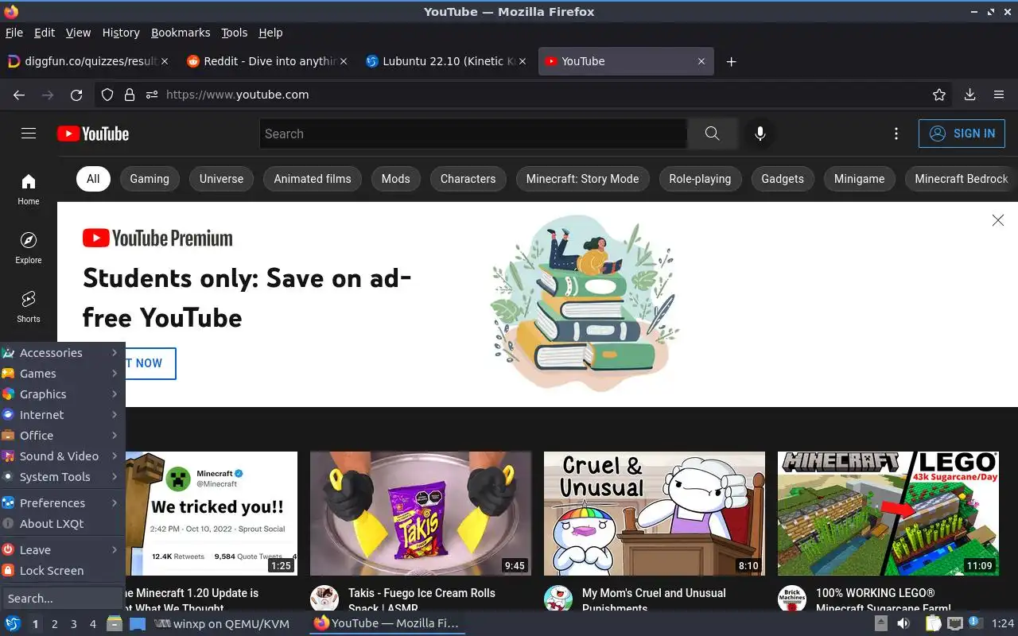The height and width of the screenshot is (636, 1018).
Task: Expand the Preferences submenu
Action: tap(62, 503)
